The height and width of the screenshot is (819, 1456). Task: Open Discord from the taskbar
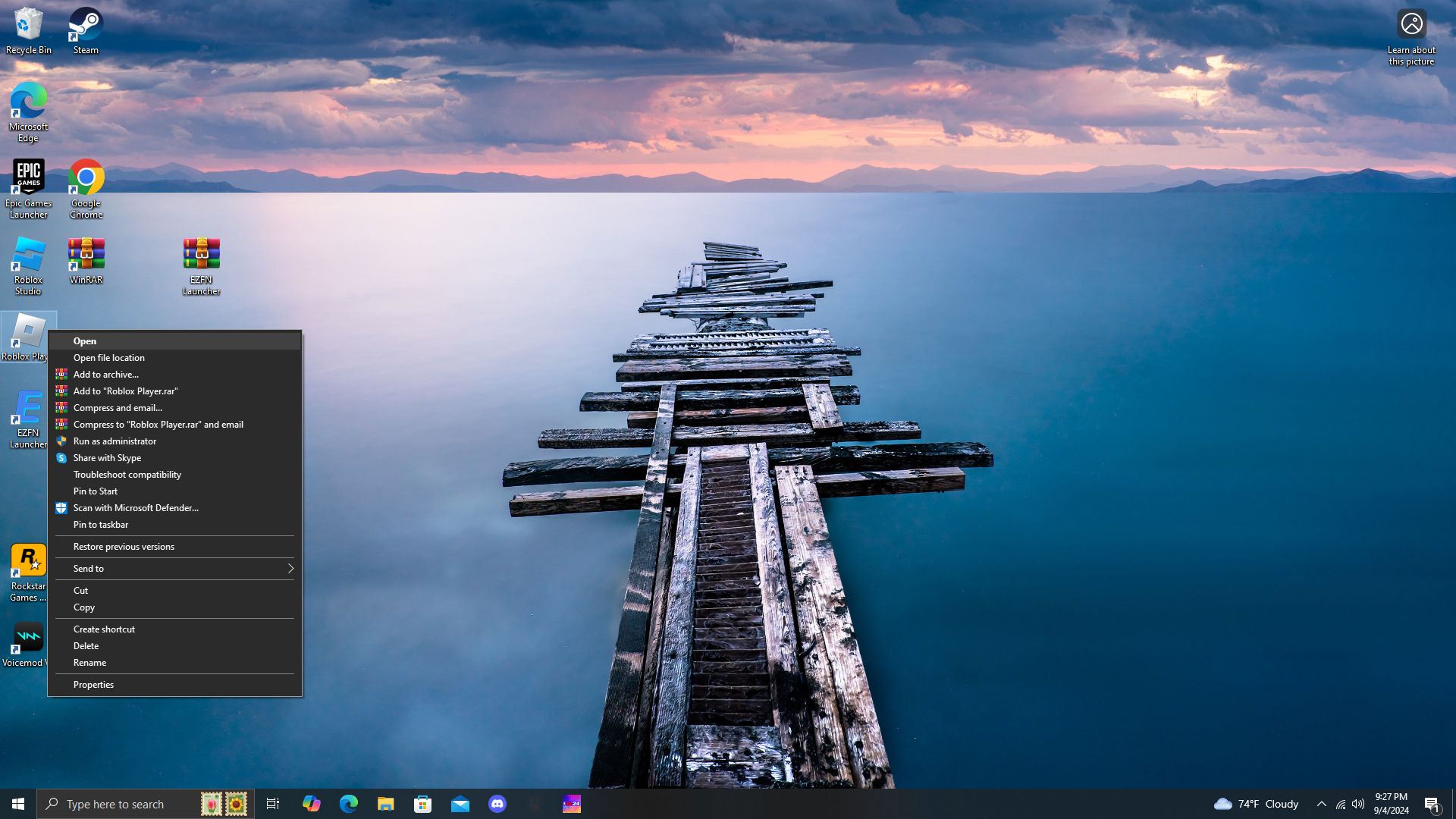[497, 804]
